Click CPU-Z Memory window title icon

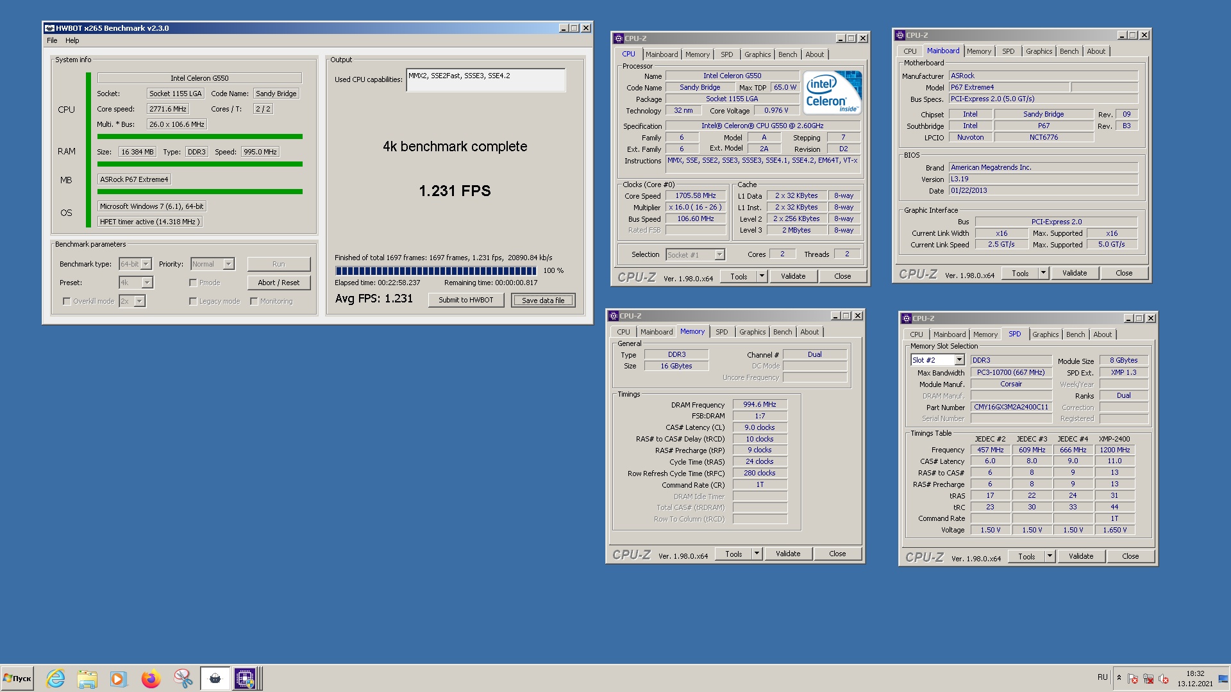pos(614,316)
